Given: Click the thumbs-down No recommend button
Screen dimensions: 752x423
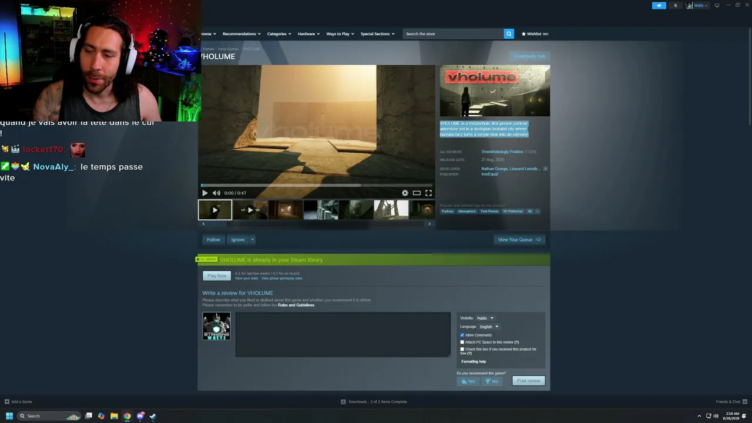Looking at the screenshot, I should [x=491, y=381].
